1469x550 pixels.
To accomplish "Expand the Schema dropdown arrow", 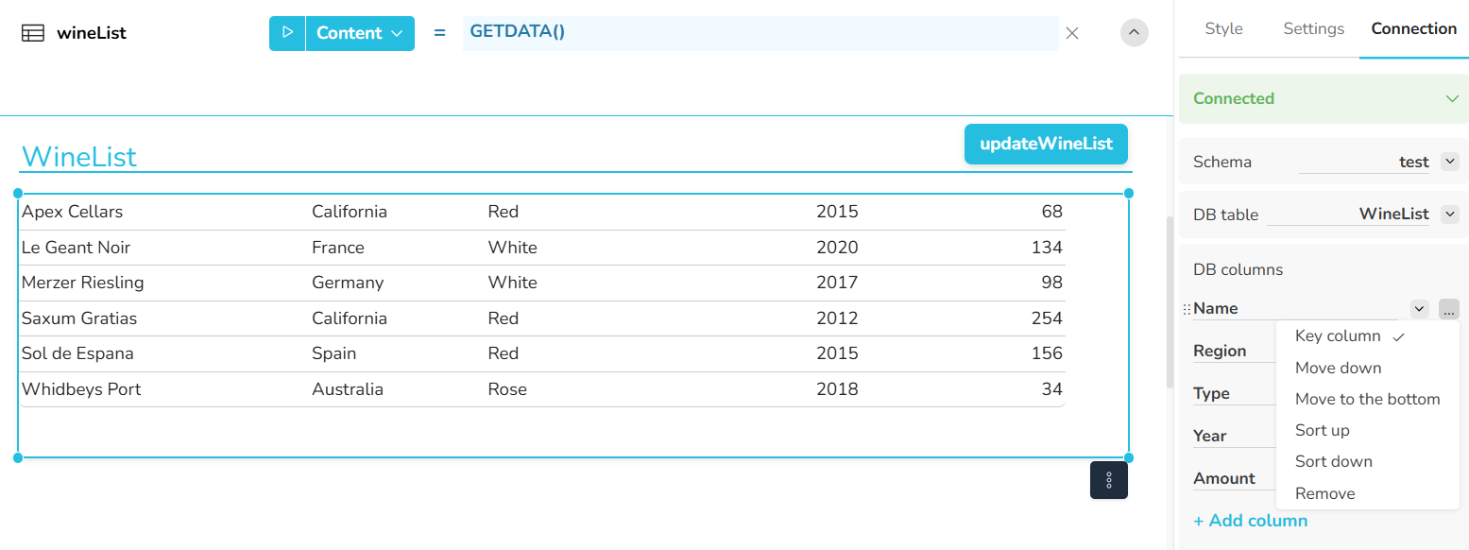I will (1450, 162).
